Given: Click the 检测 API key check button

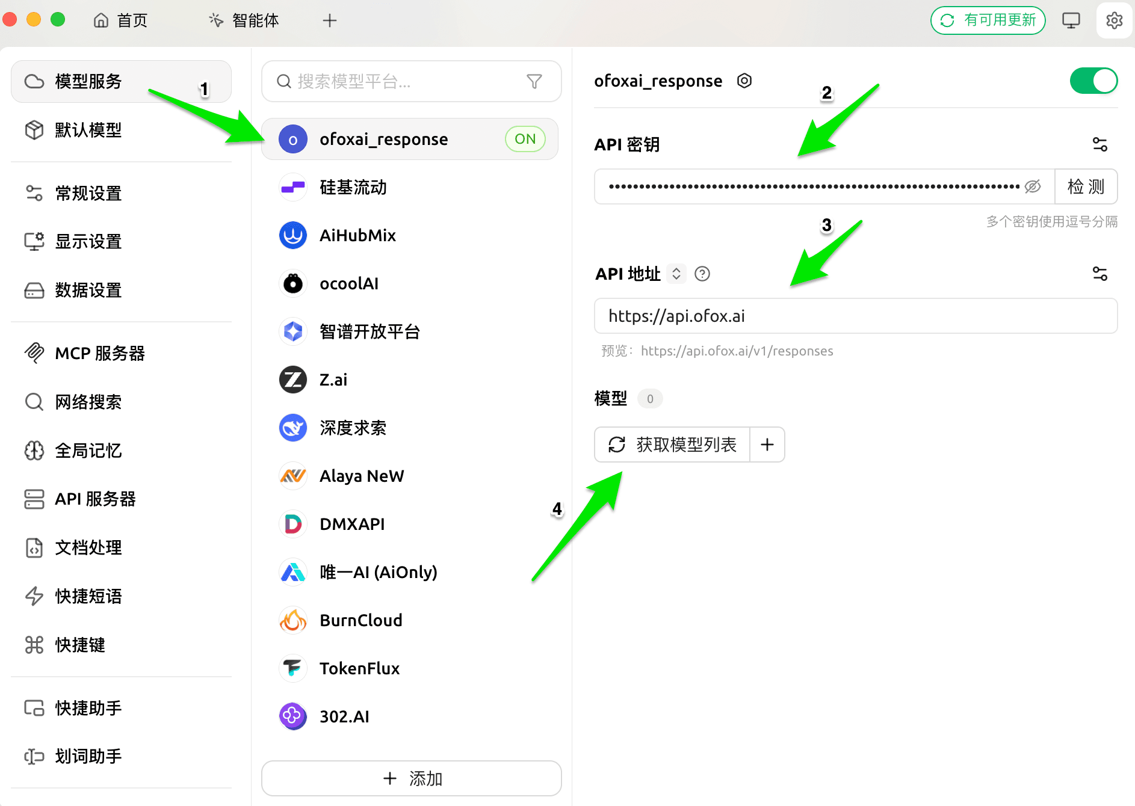Looking at the screenshot, I should (1086, 186).
